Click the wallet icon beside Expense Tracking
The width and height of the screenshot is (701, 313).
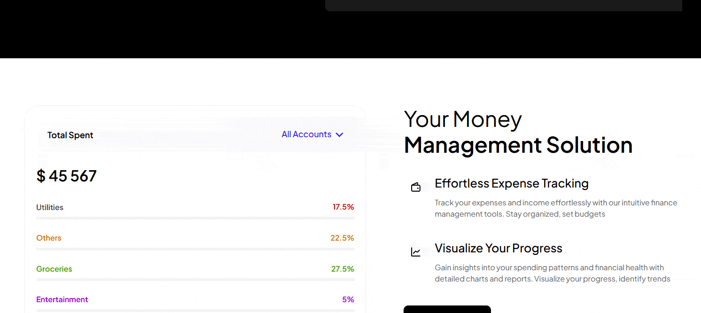click(x=416, y=188)
